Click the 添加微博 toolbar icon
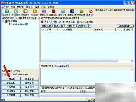 [16, 11]
